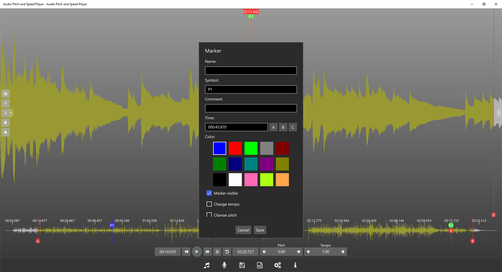502x272 pixels.
Task: Open the equalizer sliders settings icon
Action: 217,252
